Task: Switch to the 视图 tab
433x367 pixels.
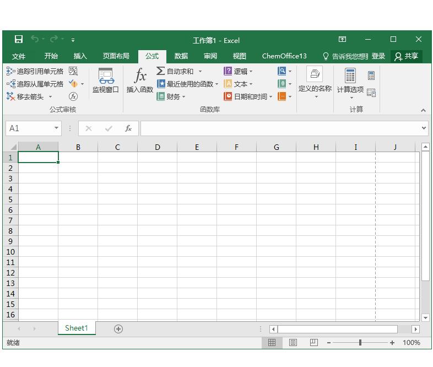Action: pos(240,56)
